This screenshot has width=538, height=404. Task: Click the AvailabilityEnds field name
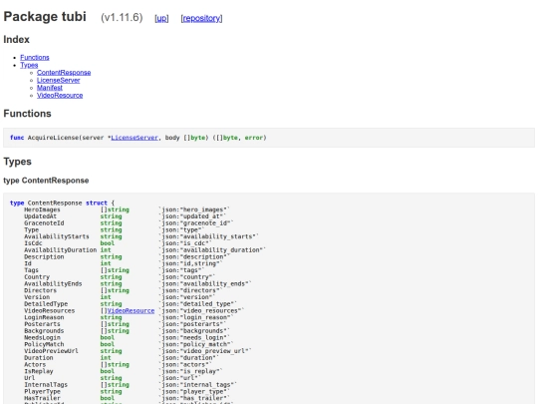[x=53, y=283]
